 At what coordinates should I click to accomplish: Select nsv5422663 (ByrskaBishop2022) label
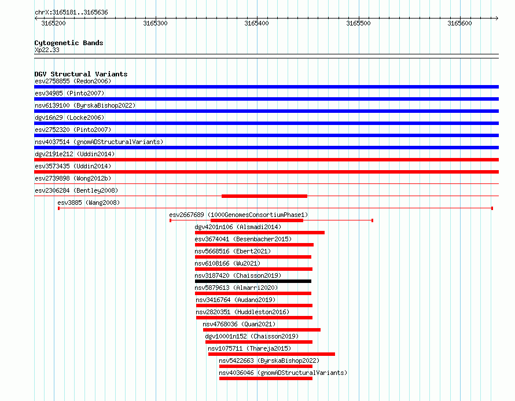coord(269,360)
